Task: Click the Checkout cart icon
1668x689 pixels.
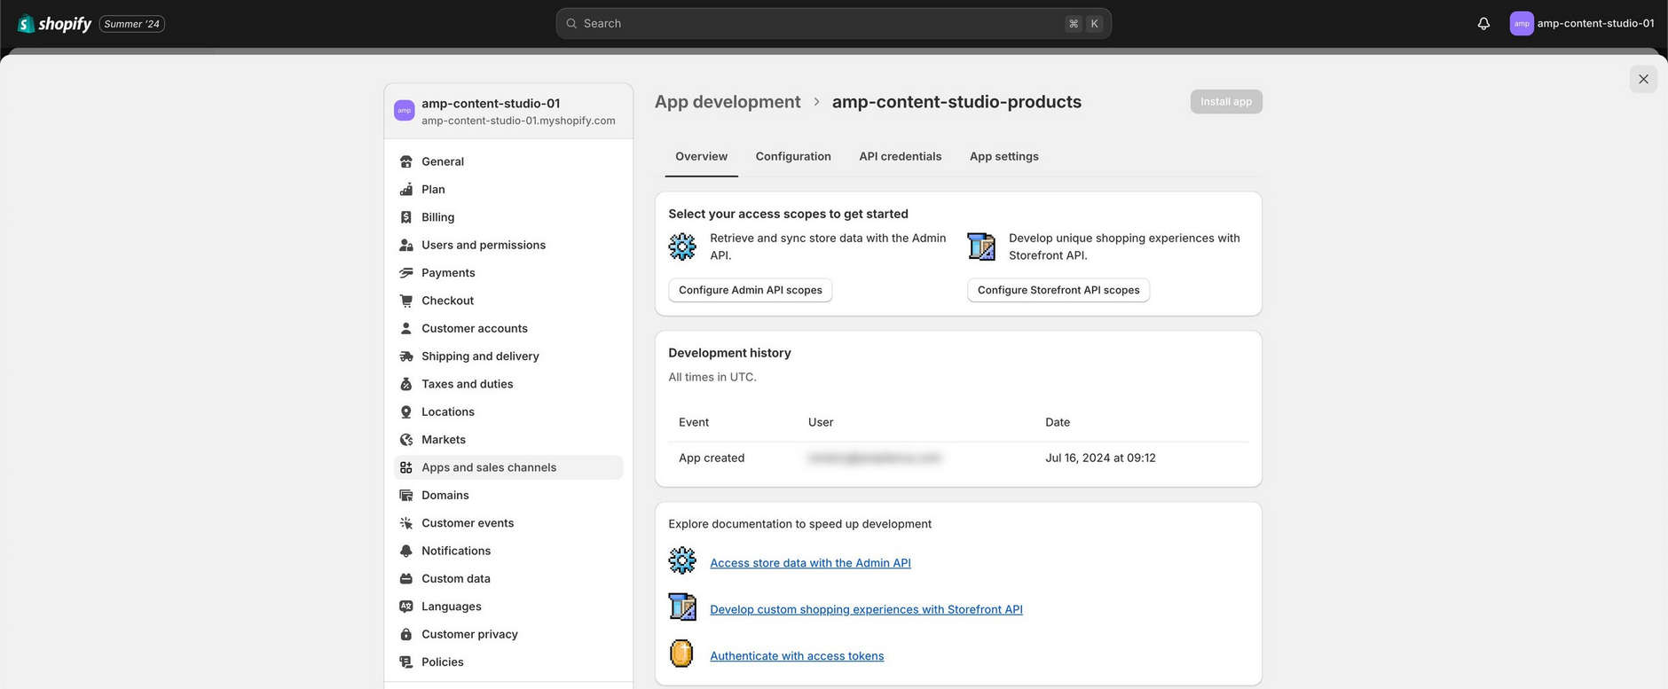Action: [x=406, y=301]
